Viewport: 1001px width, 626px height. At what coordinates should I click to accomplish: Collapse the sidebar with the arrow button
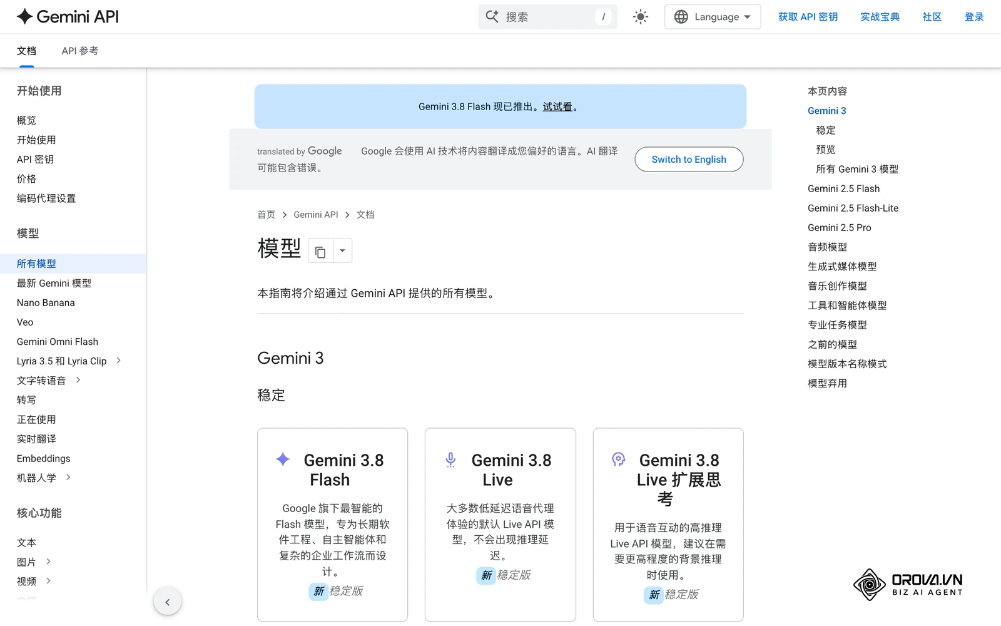(167, 602)
